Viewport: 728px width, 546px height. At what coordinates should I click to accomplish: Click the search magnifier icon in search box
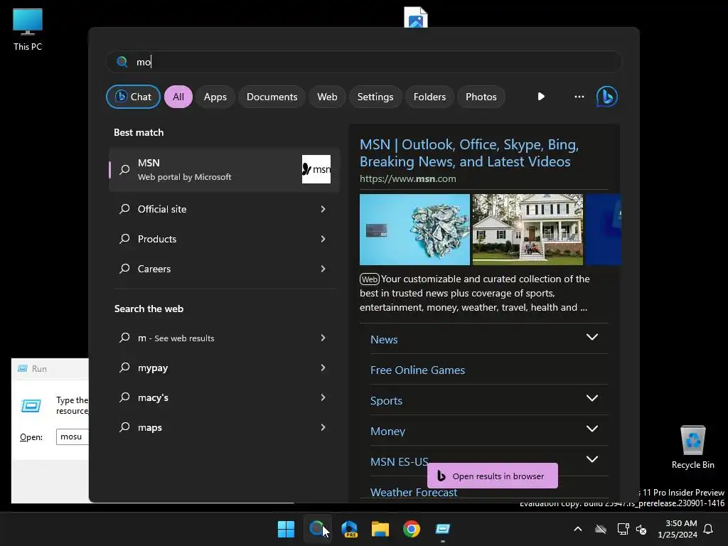pyautogui.click(x=122, y=62)
